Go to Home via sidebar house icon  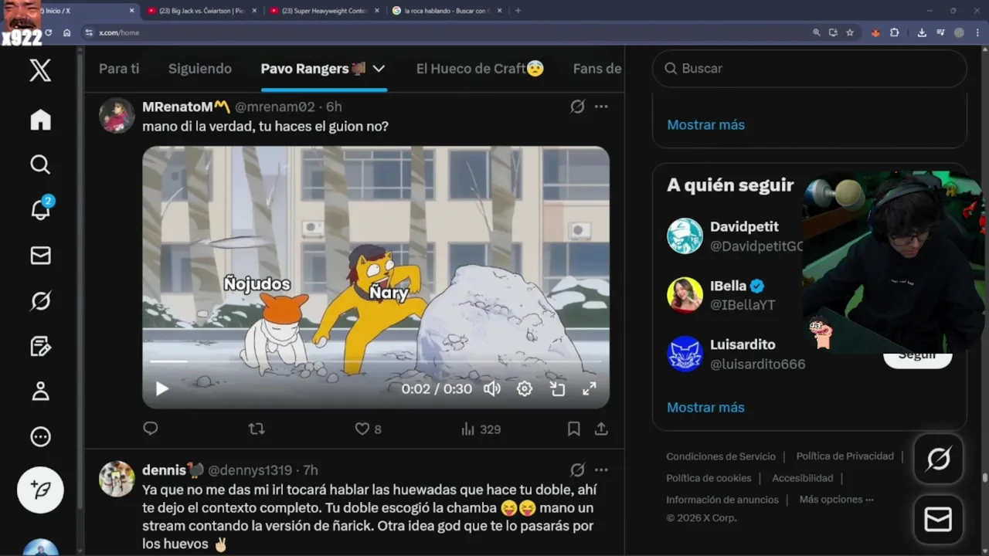click(x=40, y=120)
